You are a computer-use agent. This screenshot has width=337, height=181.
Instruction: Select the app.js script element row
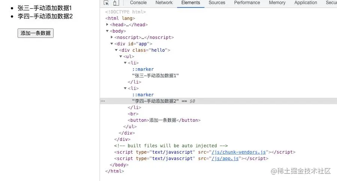tap(191, 159)
